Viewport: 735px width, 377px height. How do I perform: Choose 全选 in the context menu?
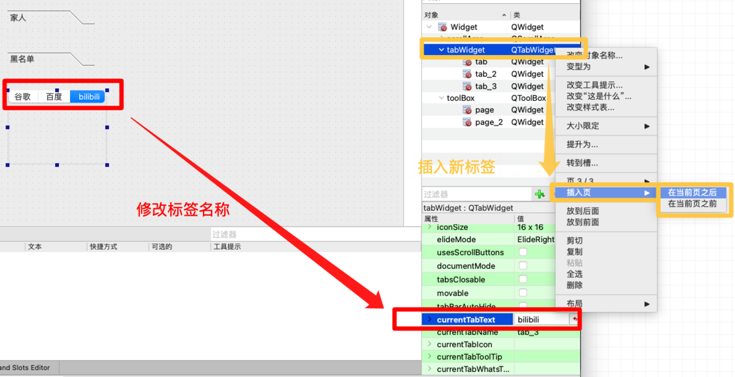tap(575, 274)
